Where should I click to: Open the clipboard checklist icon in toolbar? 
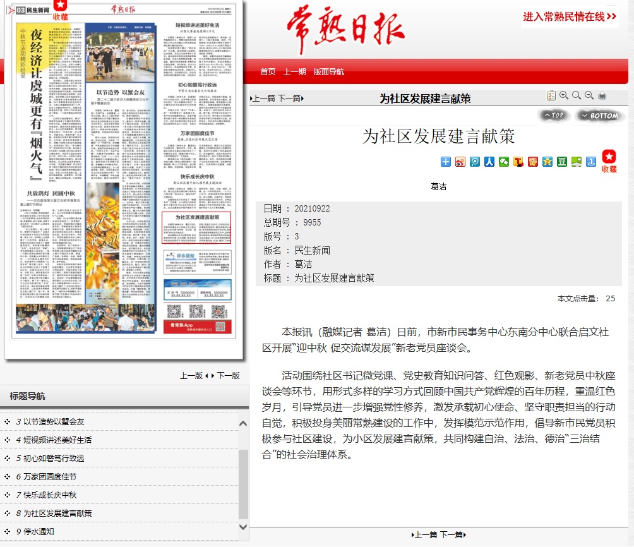551,95
